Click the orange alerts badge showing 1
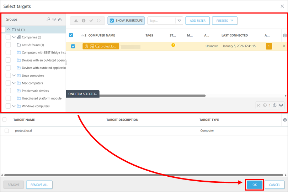The height and width of the screenshot is (192, 288). pos(269,46)
